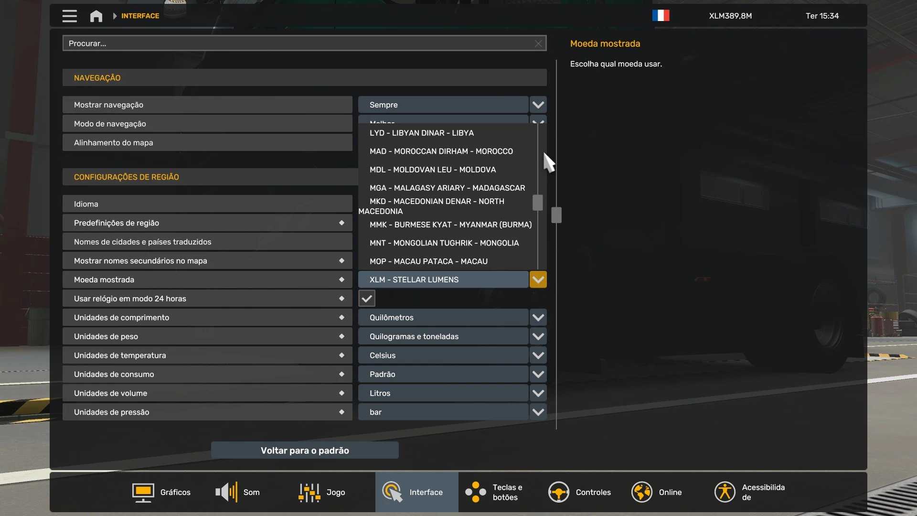
Task: Select MAD - Moroccan Dirham currency option
Action: coord(441,151)
